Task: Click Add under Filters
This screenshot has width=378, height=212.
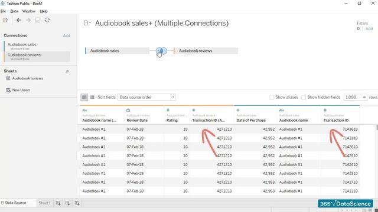Action: (369, 29)
